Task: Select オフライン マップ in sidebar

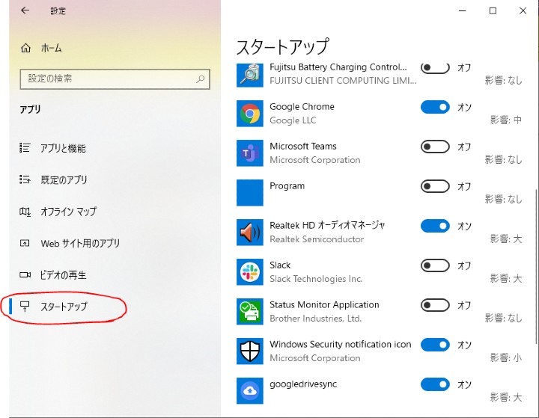Action: [x=68, y=212]
